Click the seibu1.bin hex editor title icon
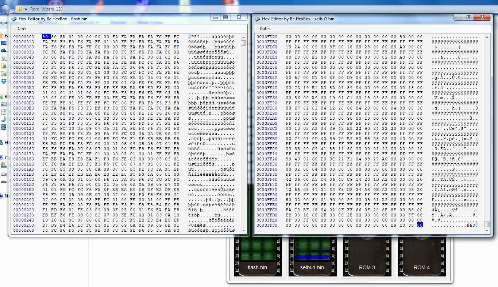The width and height of the screenshot is (498, 287). pyautogui.click(x=257, y=19)
